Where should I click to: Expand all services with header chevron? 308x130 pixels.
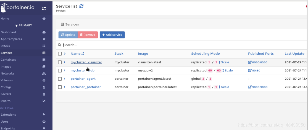click(x=65, y=53)
